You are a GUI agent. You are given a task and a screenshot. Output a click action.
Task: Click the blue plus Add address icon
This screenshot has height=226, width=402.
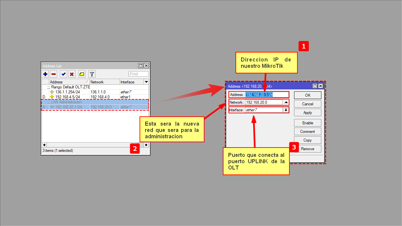click(x=45, y=74)
